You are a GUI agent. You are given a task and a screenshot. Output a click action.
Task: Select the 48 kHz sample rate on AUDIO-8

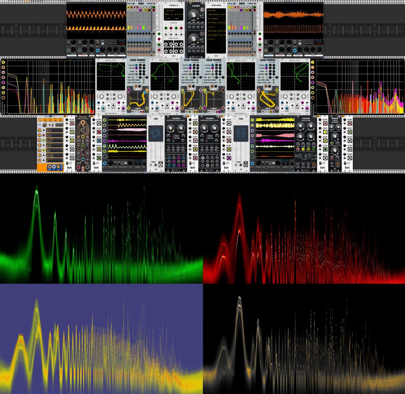click(168, 18)
